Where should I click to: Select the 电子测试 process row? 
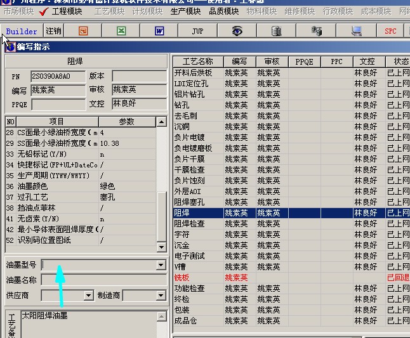coord(291,256)
